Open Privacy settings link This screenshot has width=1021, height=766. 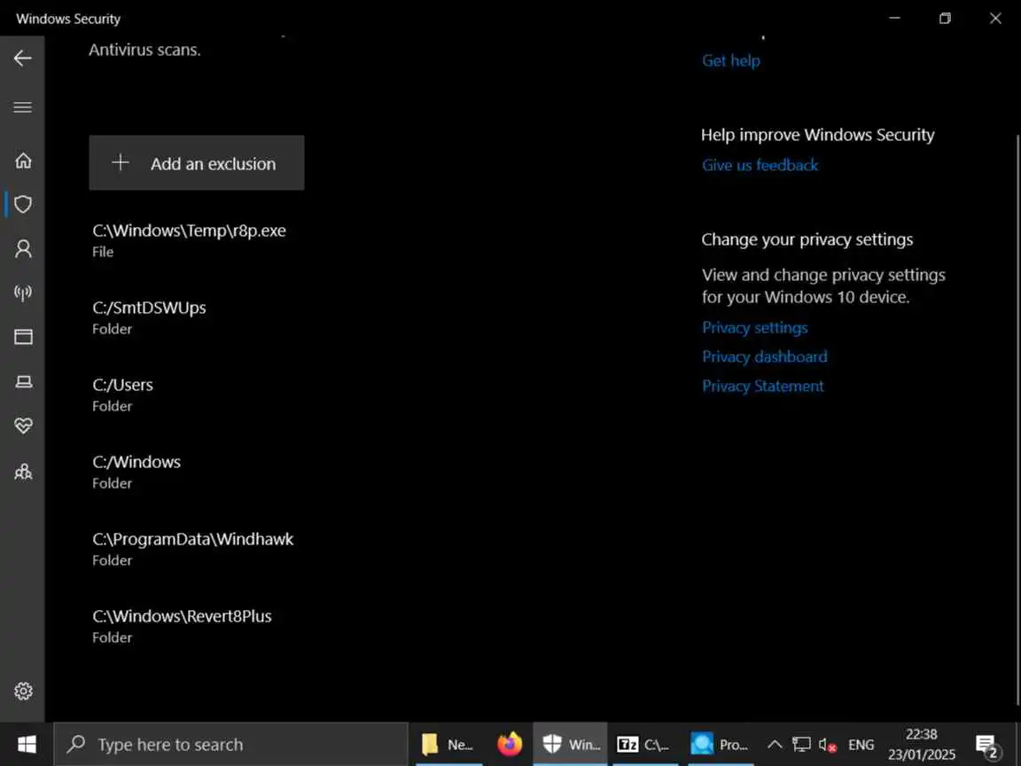755,328
